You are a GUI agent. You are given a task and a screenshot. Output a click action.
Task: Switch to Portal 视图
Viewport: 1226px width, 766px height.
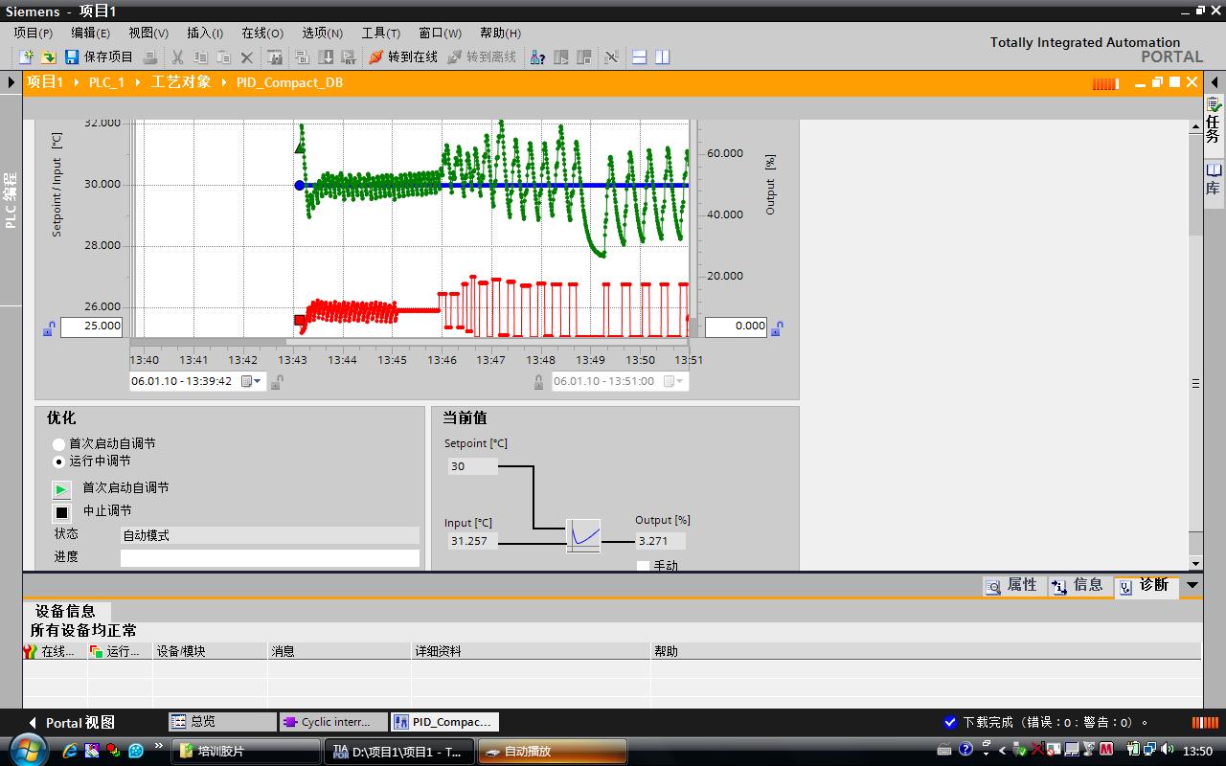point(71,723)
